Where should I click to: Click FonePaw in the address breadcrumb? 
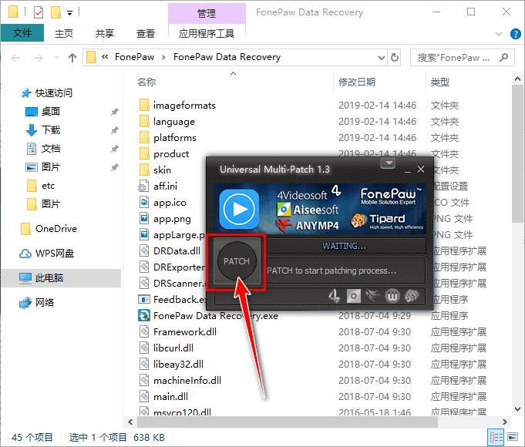[135, 57]
